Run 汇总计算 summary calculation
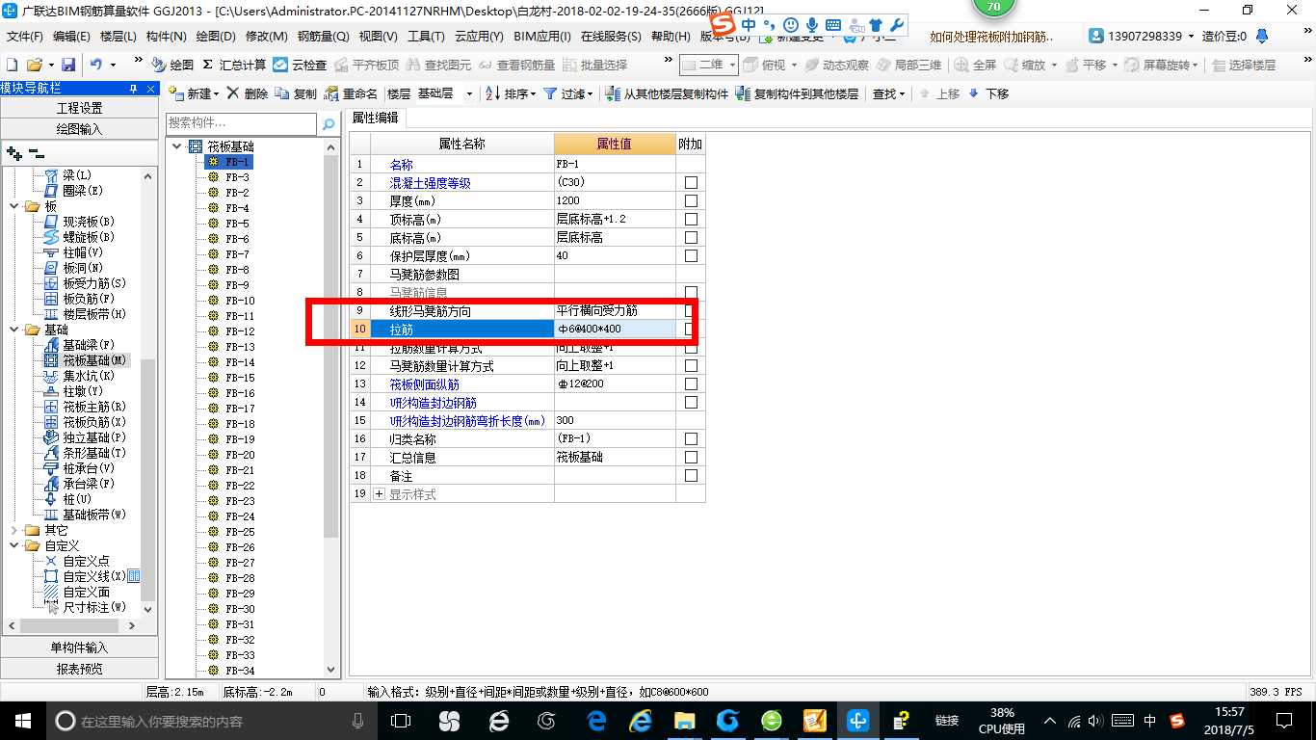This screenshot has width=1316, height=740. [x=234, y=65]
